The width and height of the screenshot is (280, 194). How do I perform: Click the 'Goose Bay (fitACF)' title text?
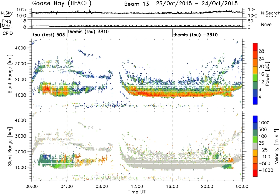(62, 3)
